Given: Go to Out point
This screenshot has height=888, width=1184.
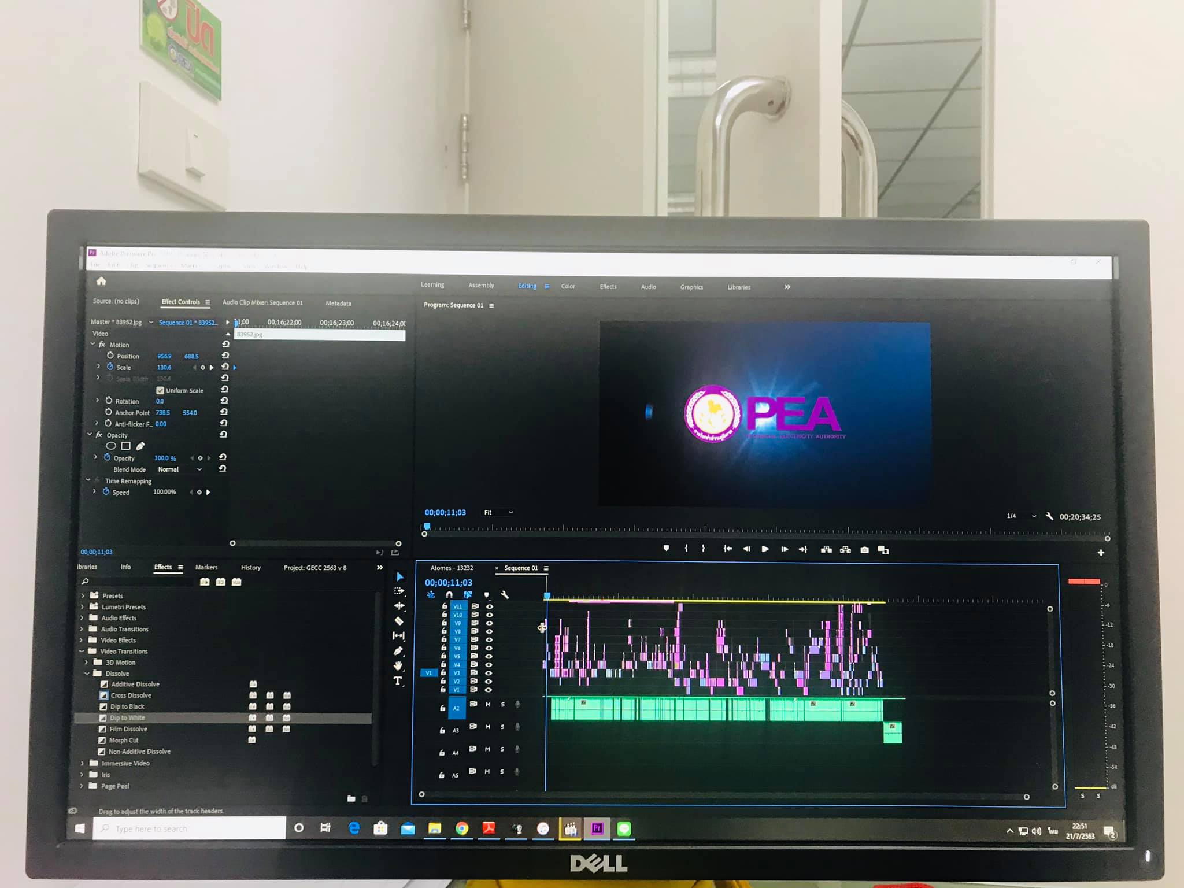Looking at the screenshot, I should coord(803,549).
